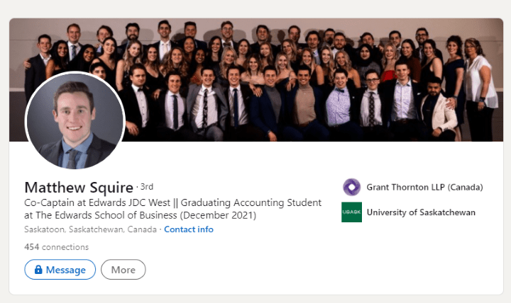Click the green USASK logo icon
511x303 pixels.
[351, 212]
